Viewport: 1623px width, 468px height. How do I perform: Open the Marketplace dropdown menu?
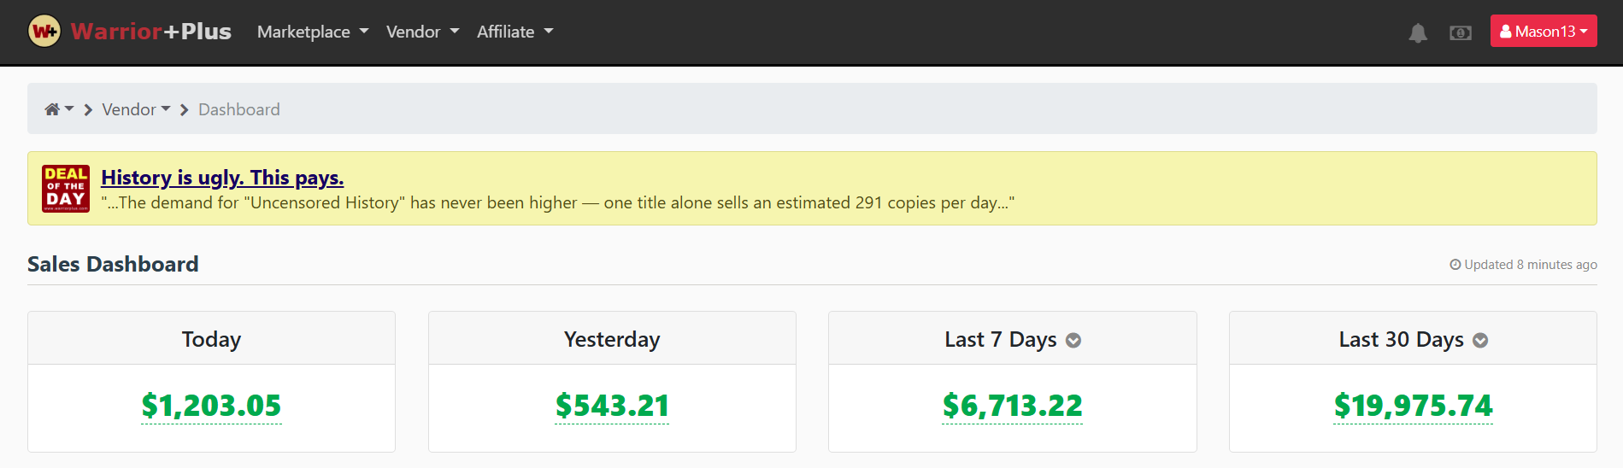[x=313, y=32]
